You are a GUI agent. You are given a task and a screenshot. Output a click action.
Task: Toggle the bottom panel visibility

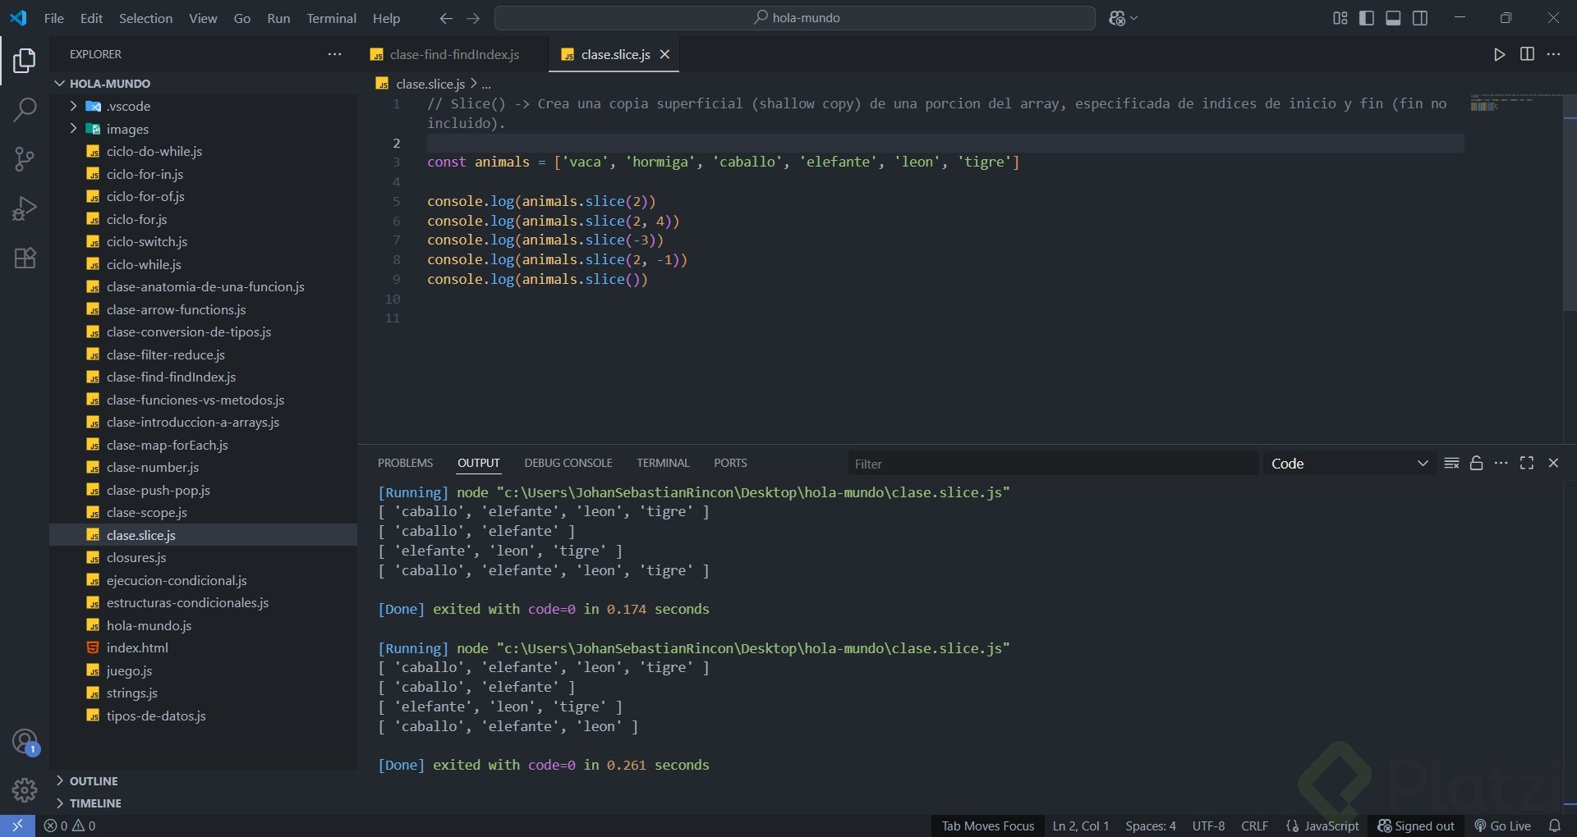(1393, 18)
